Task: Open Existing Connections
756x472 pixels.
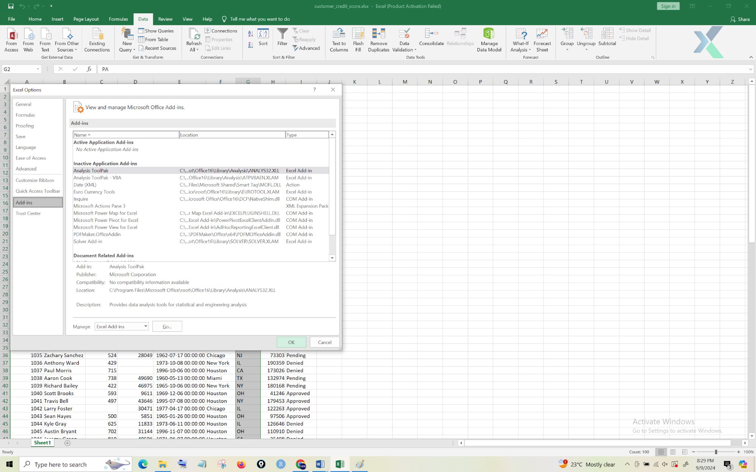Action: pyautogui.click(x=97, y=40)
